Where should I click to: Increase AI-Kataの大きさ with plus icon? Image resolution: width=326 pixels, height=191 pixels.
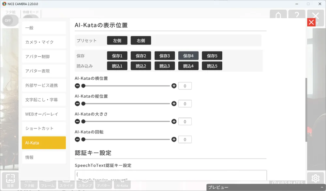(174, 121)
